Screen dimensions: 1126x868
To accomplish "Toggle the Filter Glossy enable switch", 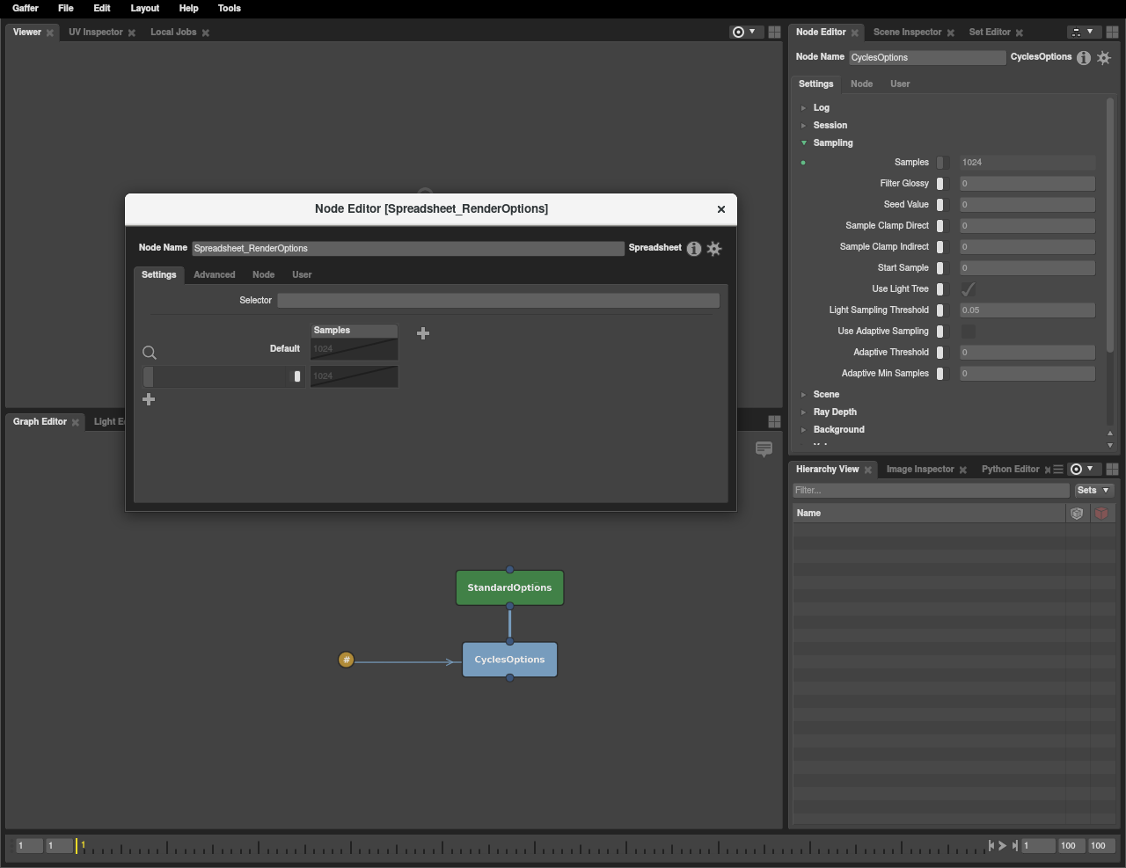I will tap(942, 184).
